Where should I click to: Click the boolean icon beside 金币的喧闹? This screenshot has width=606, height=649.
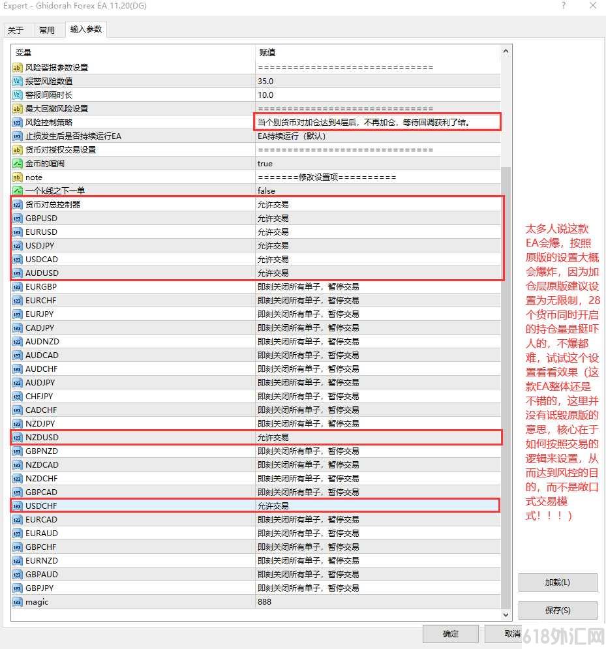click(x=17, y=163)
